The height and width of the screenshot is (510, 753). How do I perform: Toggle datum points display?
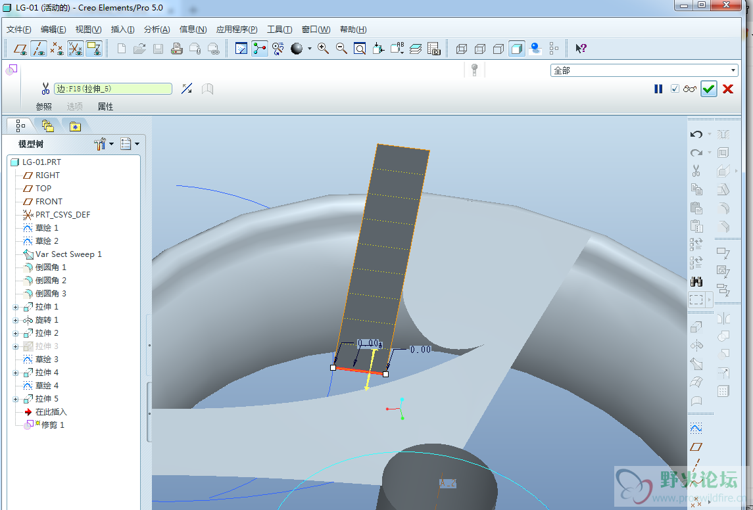[57, 49]
